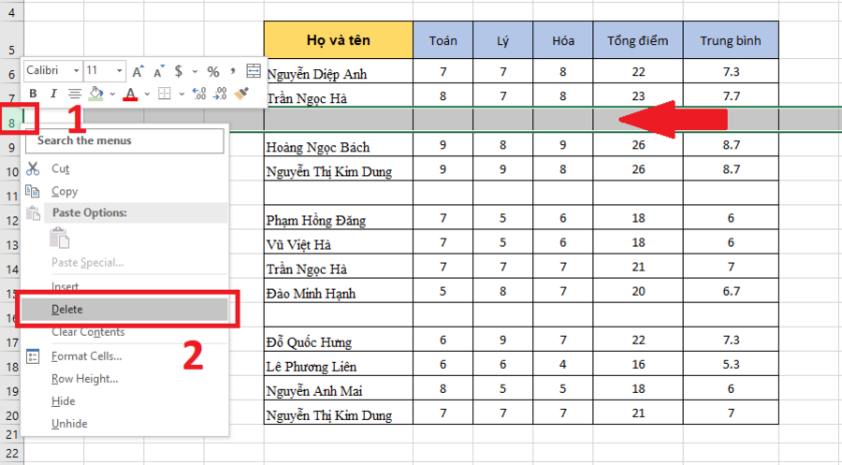The image size is (842, 465).
Task: Click the Search the menus field
Action: click(x=124, y=140)
